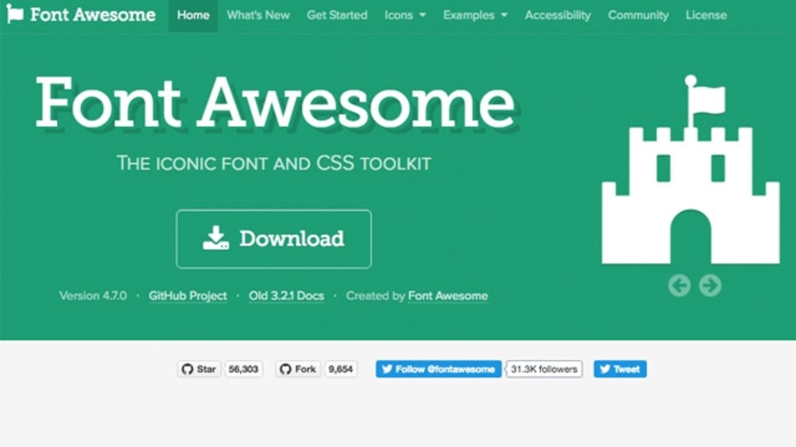The height and width of the screenshot is (447, 796).
Task: Click the 56,303 star count
Action: (x=243, y=369)
